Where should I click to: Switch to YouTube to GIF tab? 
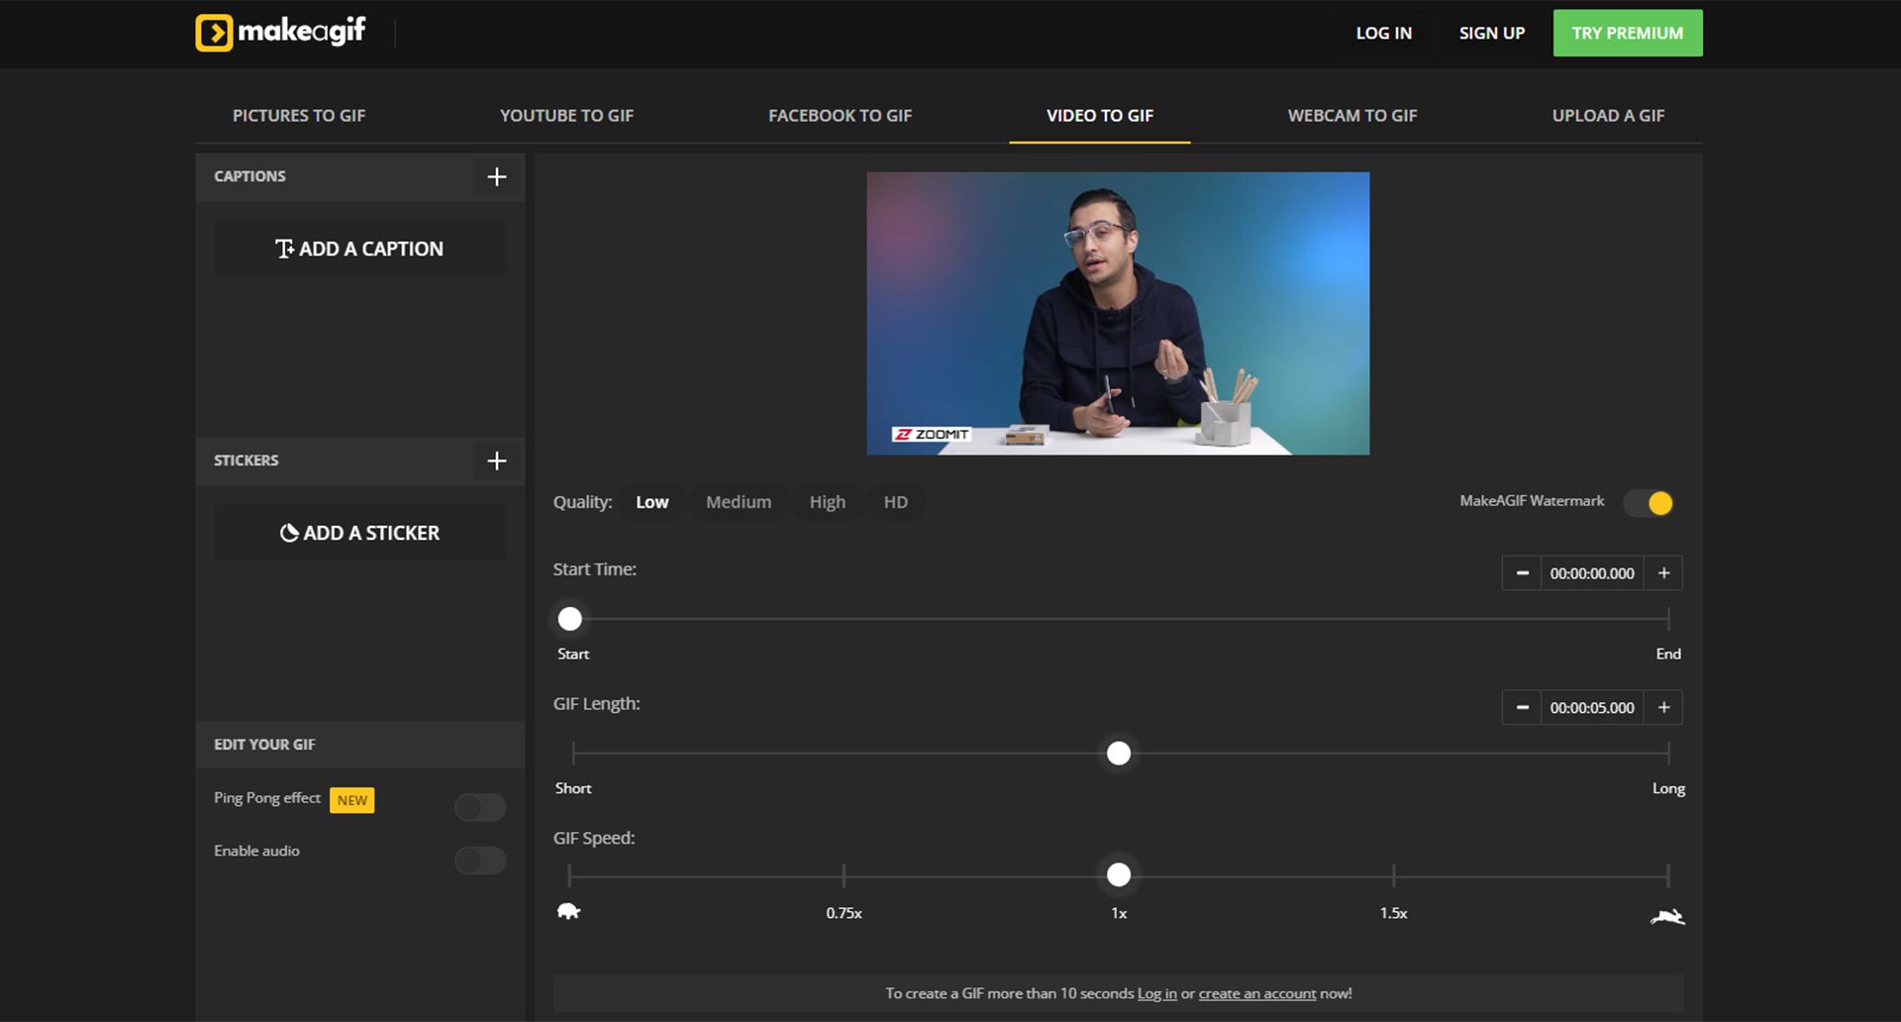tap(566, 116)
